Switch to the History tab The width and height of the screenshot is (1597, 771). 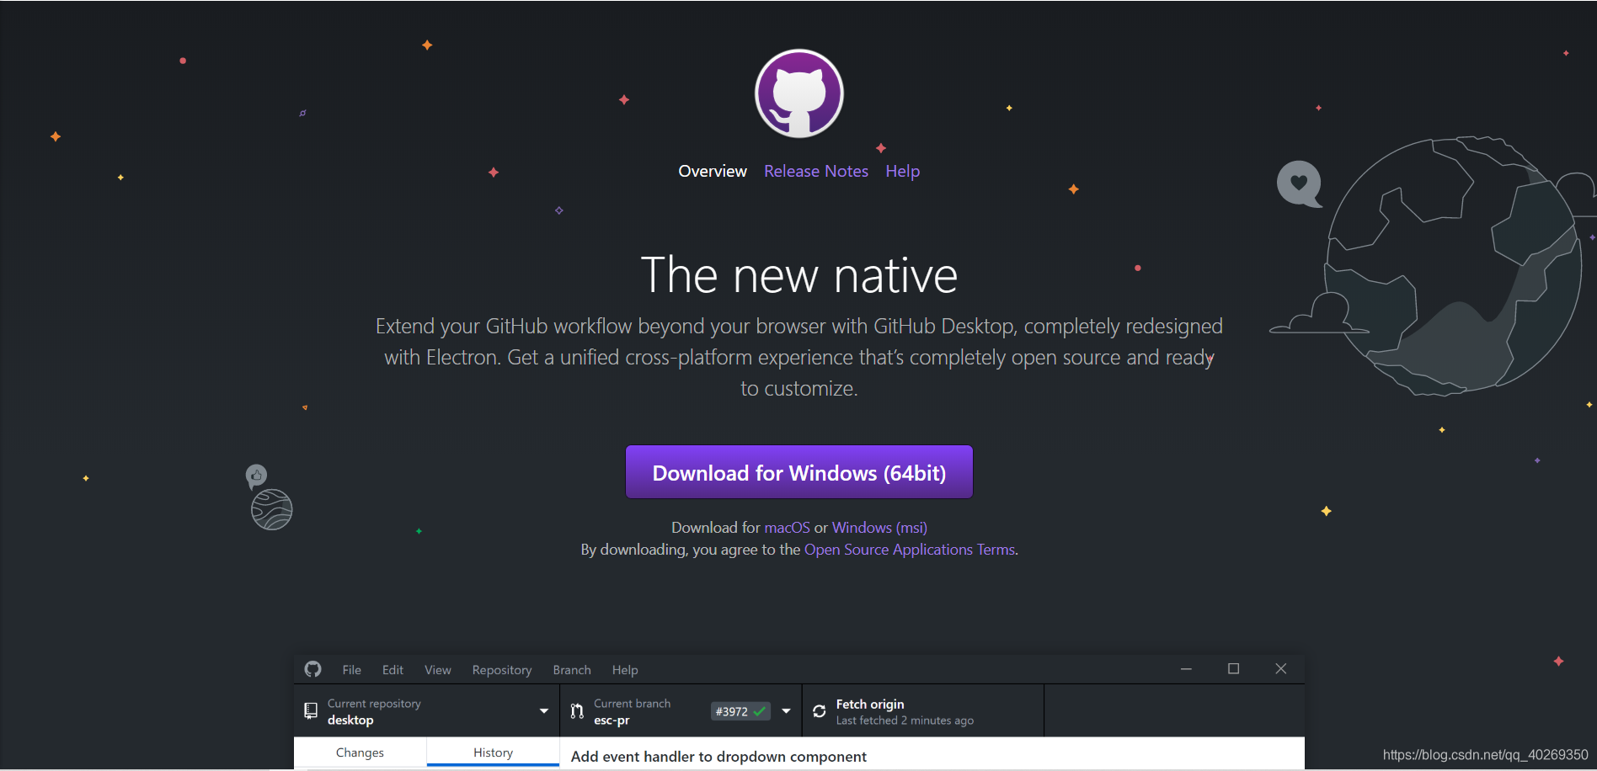(x=493, y=752)
